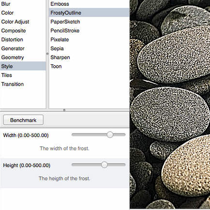Select the Distortion category
The width and height of the screenshot is (210, 210).
[x=23, y=40]
